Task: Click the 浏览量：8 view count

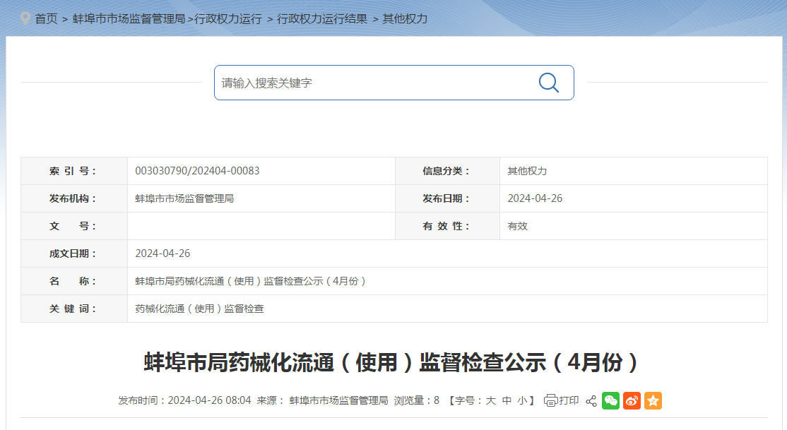Action: pos(417,400)
